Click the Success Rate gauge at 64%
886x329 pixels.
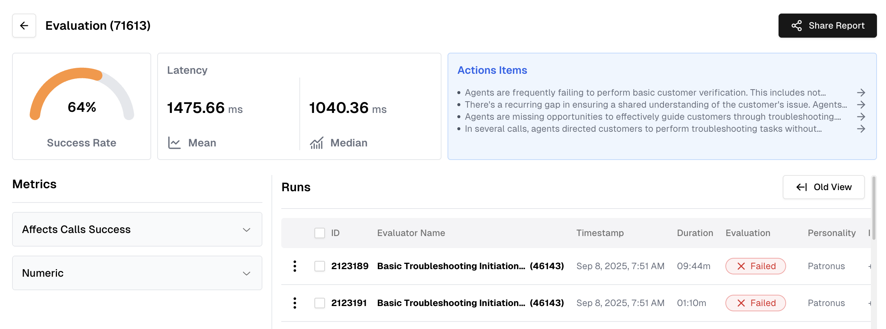point(82,98)
